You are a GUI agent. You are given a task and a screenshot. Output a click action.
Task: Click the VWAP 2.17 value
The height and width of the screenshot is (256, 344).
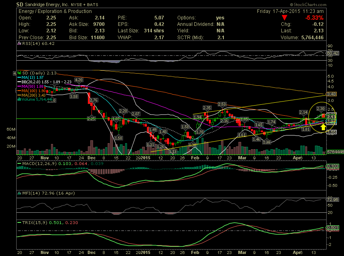(x=159, y=38)
